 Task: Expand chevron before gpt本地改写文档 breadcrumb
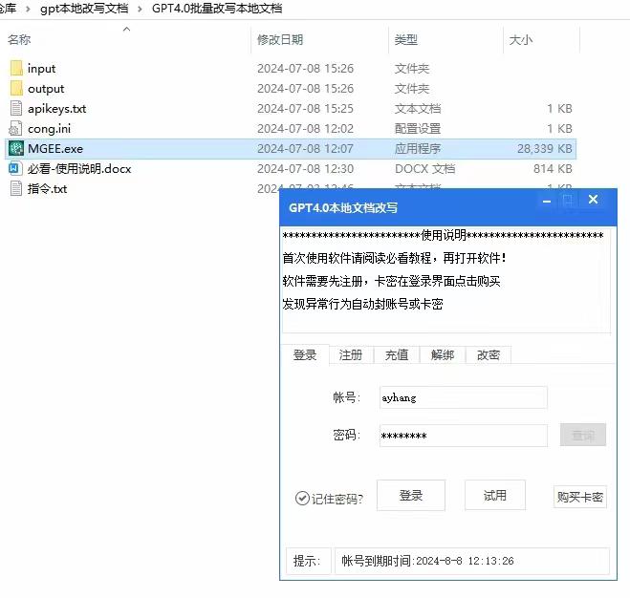pyautogui.click(x=28, y=9)
